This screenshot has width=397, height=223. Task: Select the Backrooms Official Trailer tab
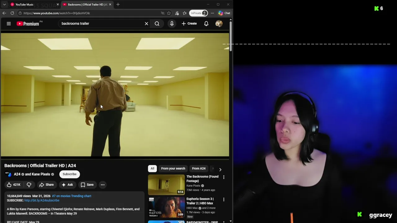[87, 4]
